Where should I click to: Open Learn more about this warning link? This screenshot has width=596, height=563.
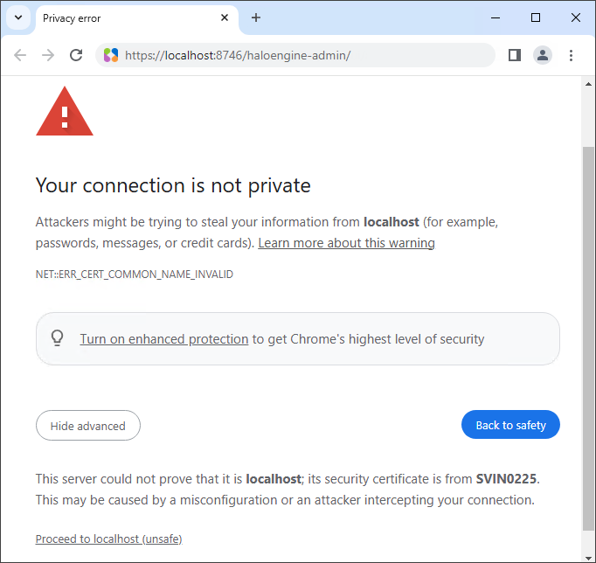pyautogui.click(x=346, y=243)
